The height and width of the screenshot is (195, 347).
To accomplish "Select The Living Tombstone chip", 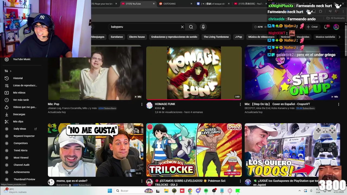I will point(216,37).
